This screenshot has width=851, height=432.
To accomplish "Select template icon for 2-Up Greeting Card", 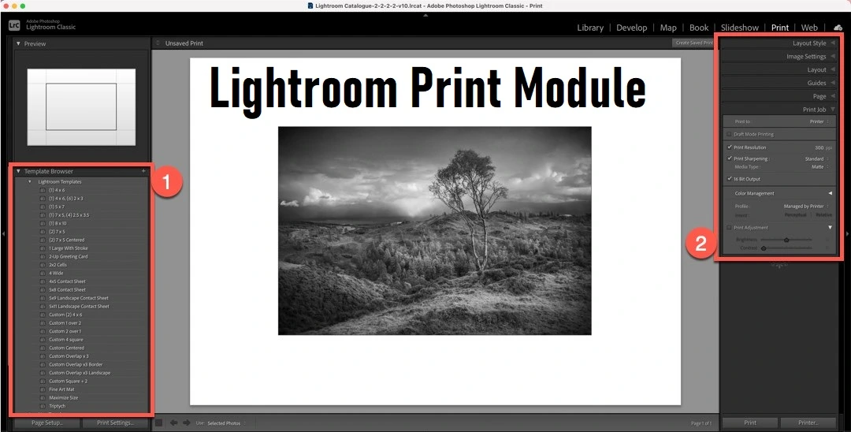I will tap(43, 256).
